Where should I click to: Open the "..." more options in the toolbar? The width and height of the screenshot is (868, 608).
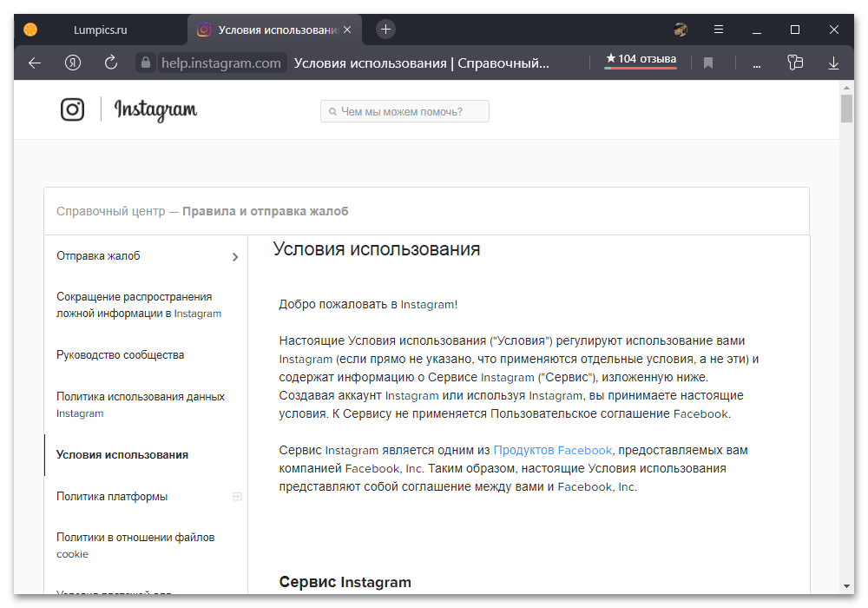point(756,63)
